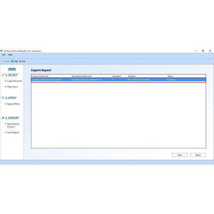Click the SysTools app icon in title bar
214x214 pixels.
(x=1, y=51)
